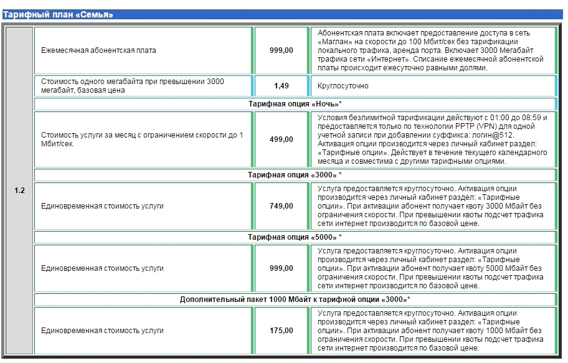This screenshot has height=363, width=568.
Task: Click the 1 Мбит/сек speed-limit service label
Action: pyautogui.click(x=143, y=139)
